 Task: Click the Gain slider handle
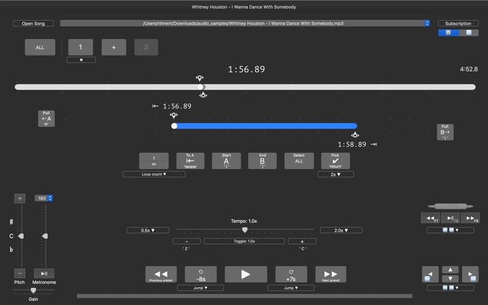[33, 290]
